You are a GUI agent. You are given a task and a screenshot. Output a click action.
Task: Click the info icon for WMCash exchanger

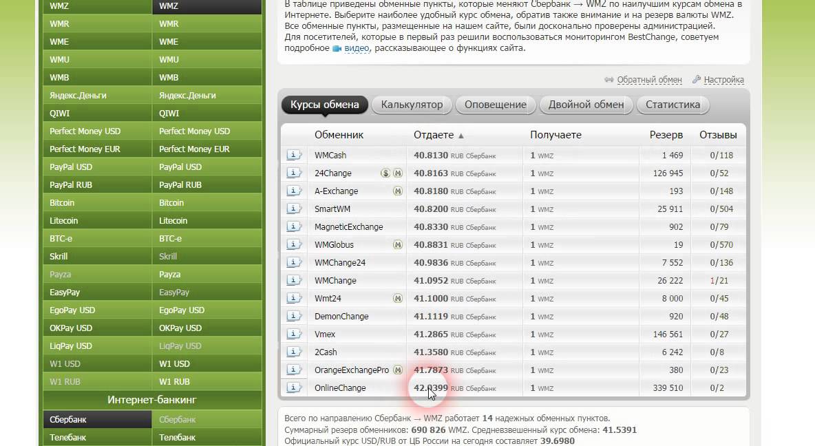294,156
